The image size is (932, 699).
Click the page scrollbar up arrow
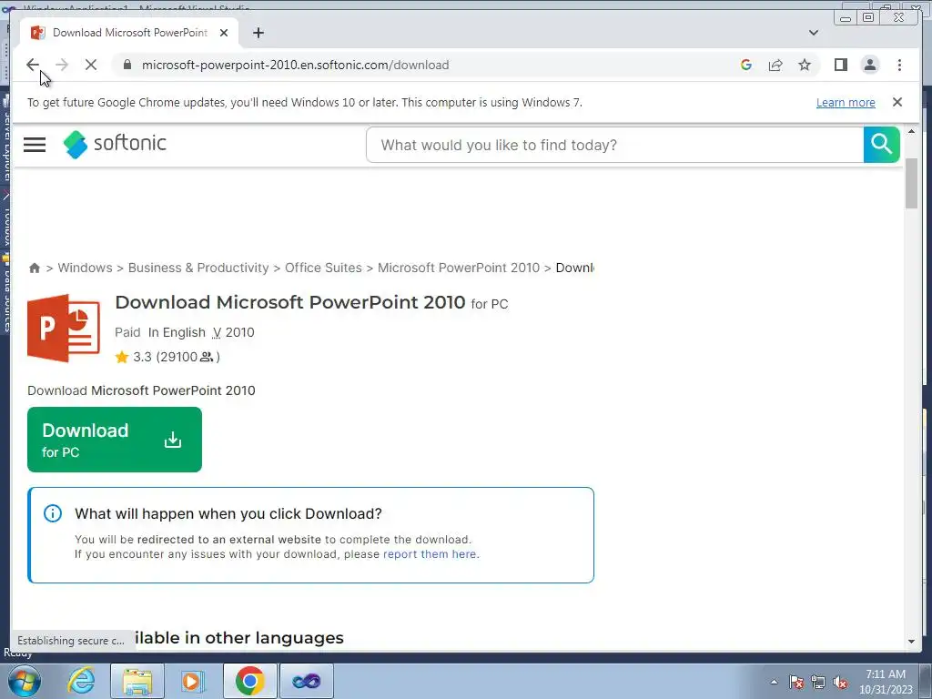pos(911,131)
